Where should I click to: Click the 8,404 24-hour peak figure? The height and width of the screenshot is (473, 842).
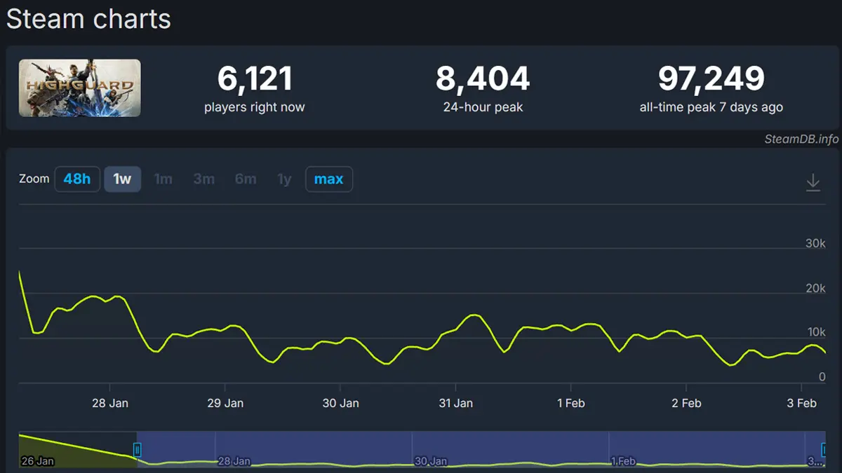pos(483,79)
